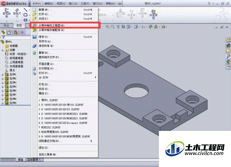Expand the 拉伸1 feature node
231x167 pixels.
[x=2, y=74]
